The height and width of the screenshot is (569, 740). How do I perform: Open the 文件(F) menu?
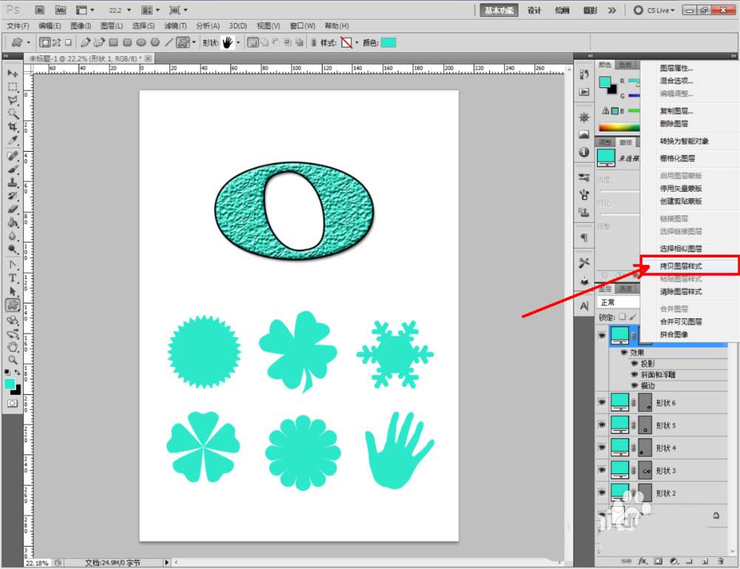[x=18, y=25]
